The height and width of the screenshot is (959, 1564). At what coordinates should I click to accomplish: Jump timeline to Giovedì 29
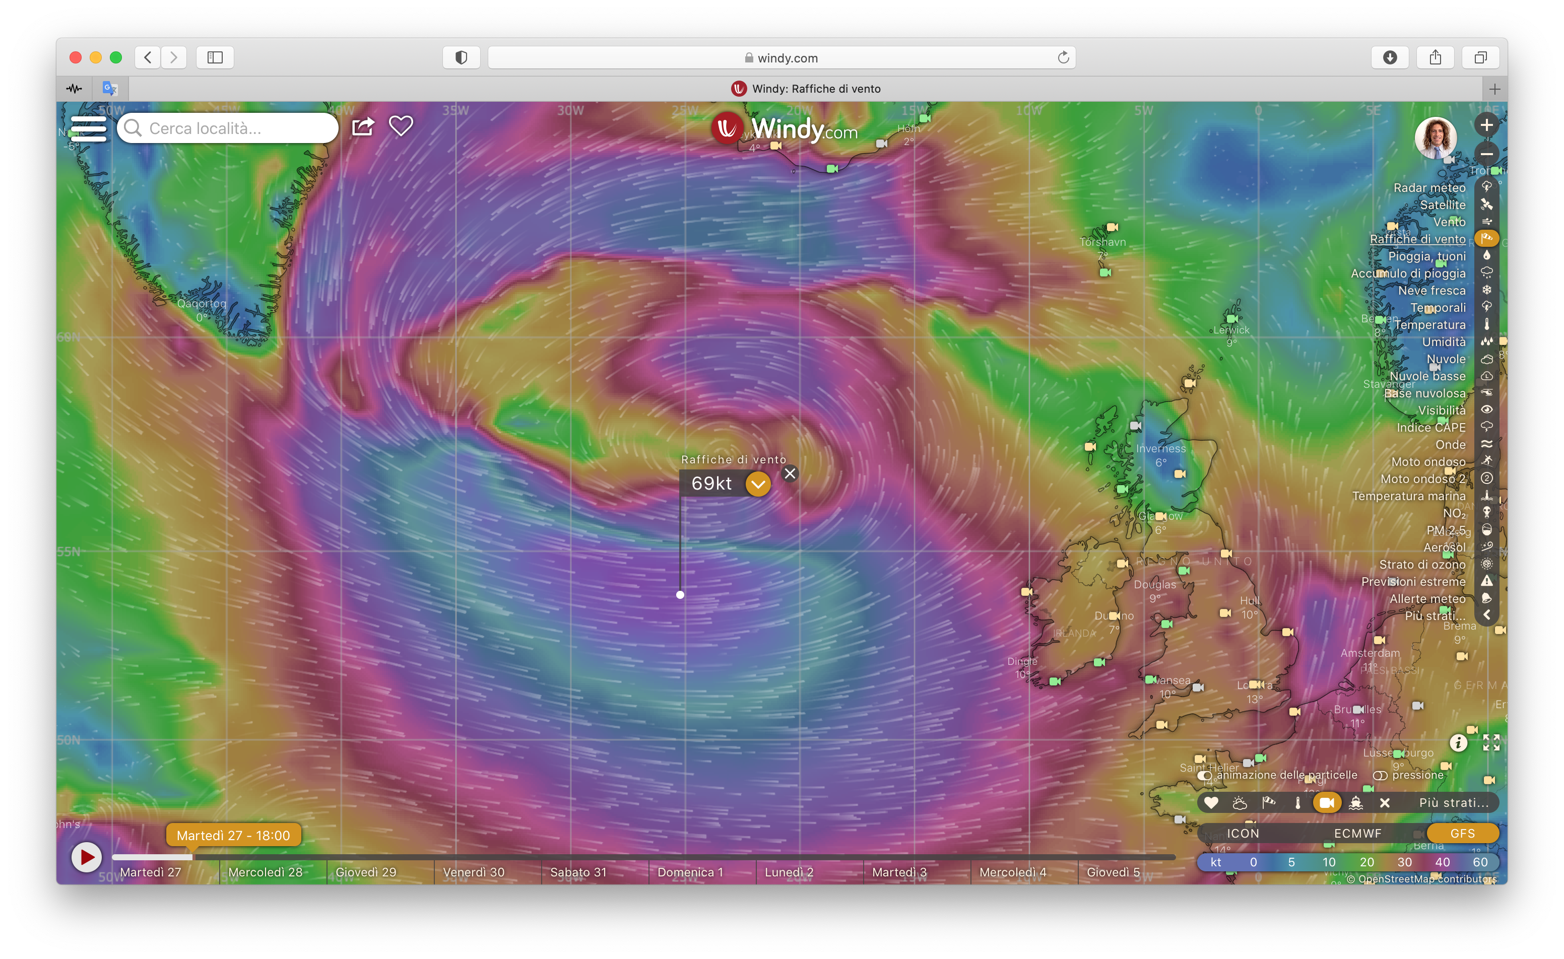[x=366, y=872]
